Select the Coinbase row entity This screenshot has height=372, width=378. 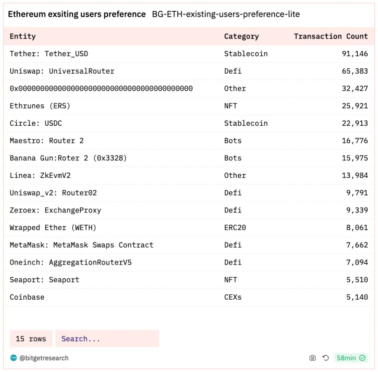[x=27, y=297]
